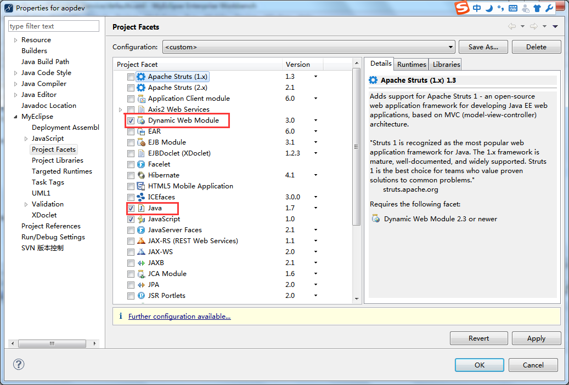Viewport: 569px width, 385px height.
Task: Click the back navigation arrow icon
Action: (x=512, y=26)
